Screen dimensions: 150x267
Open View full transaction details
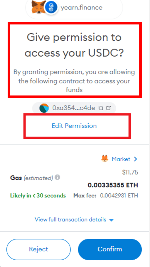click(70, 219)
